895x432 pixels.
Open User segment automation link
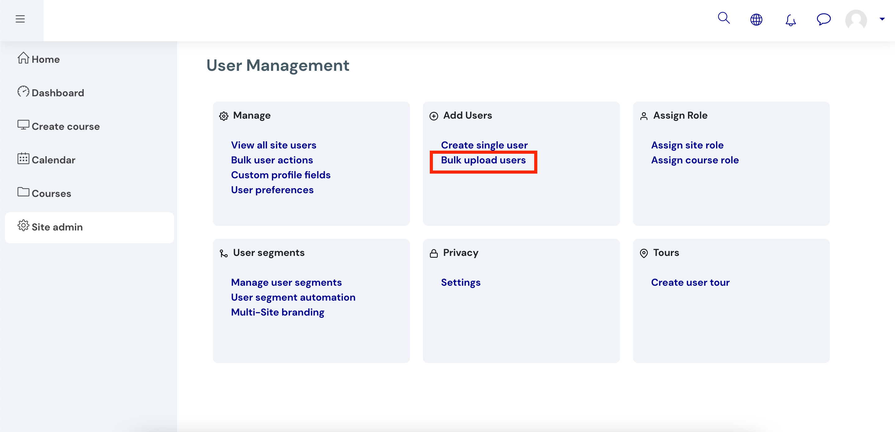coord(293,298)
